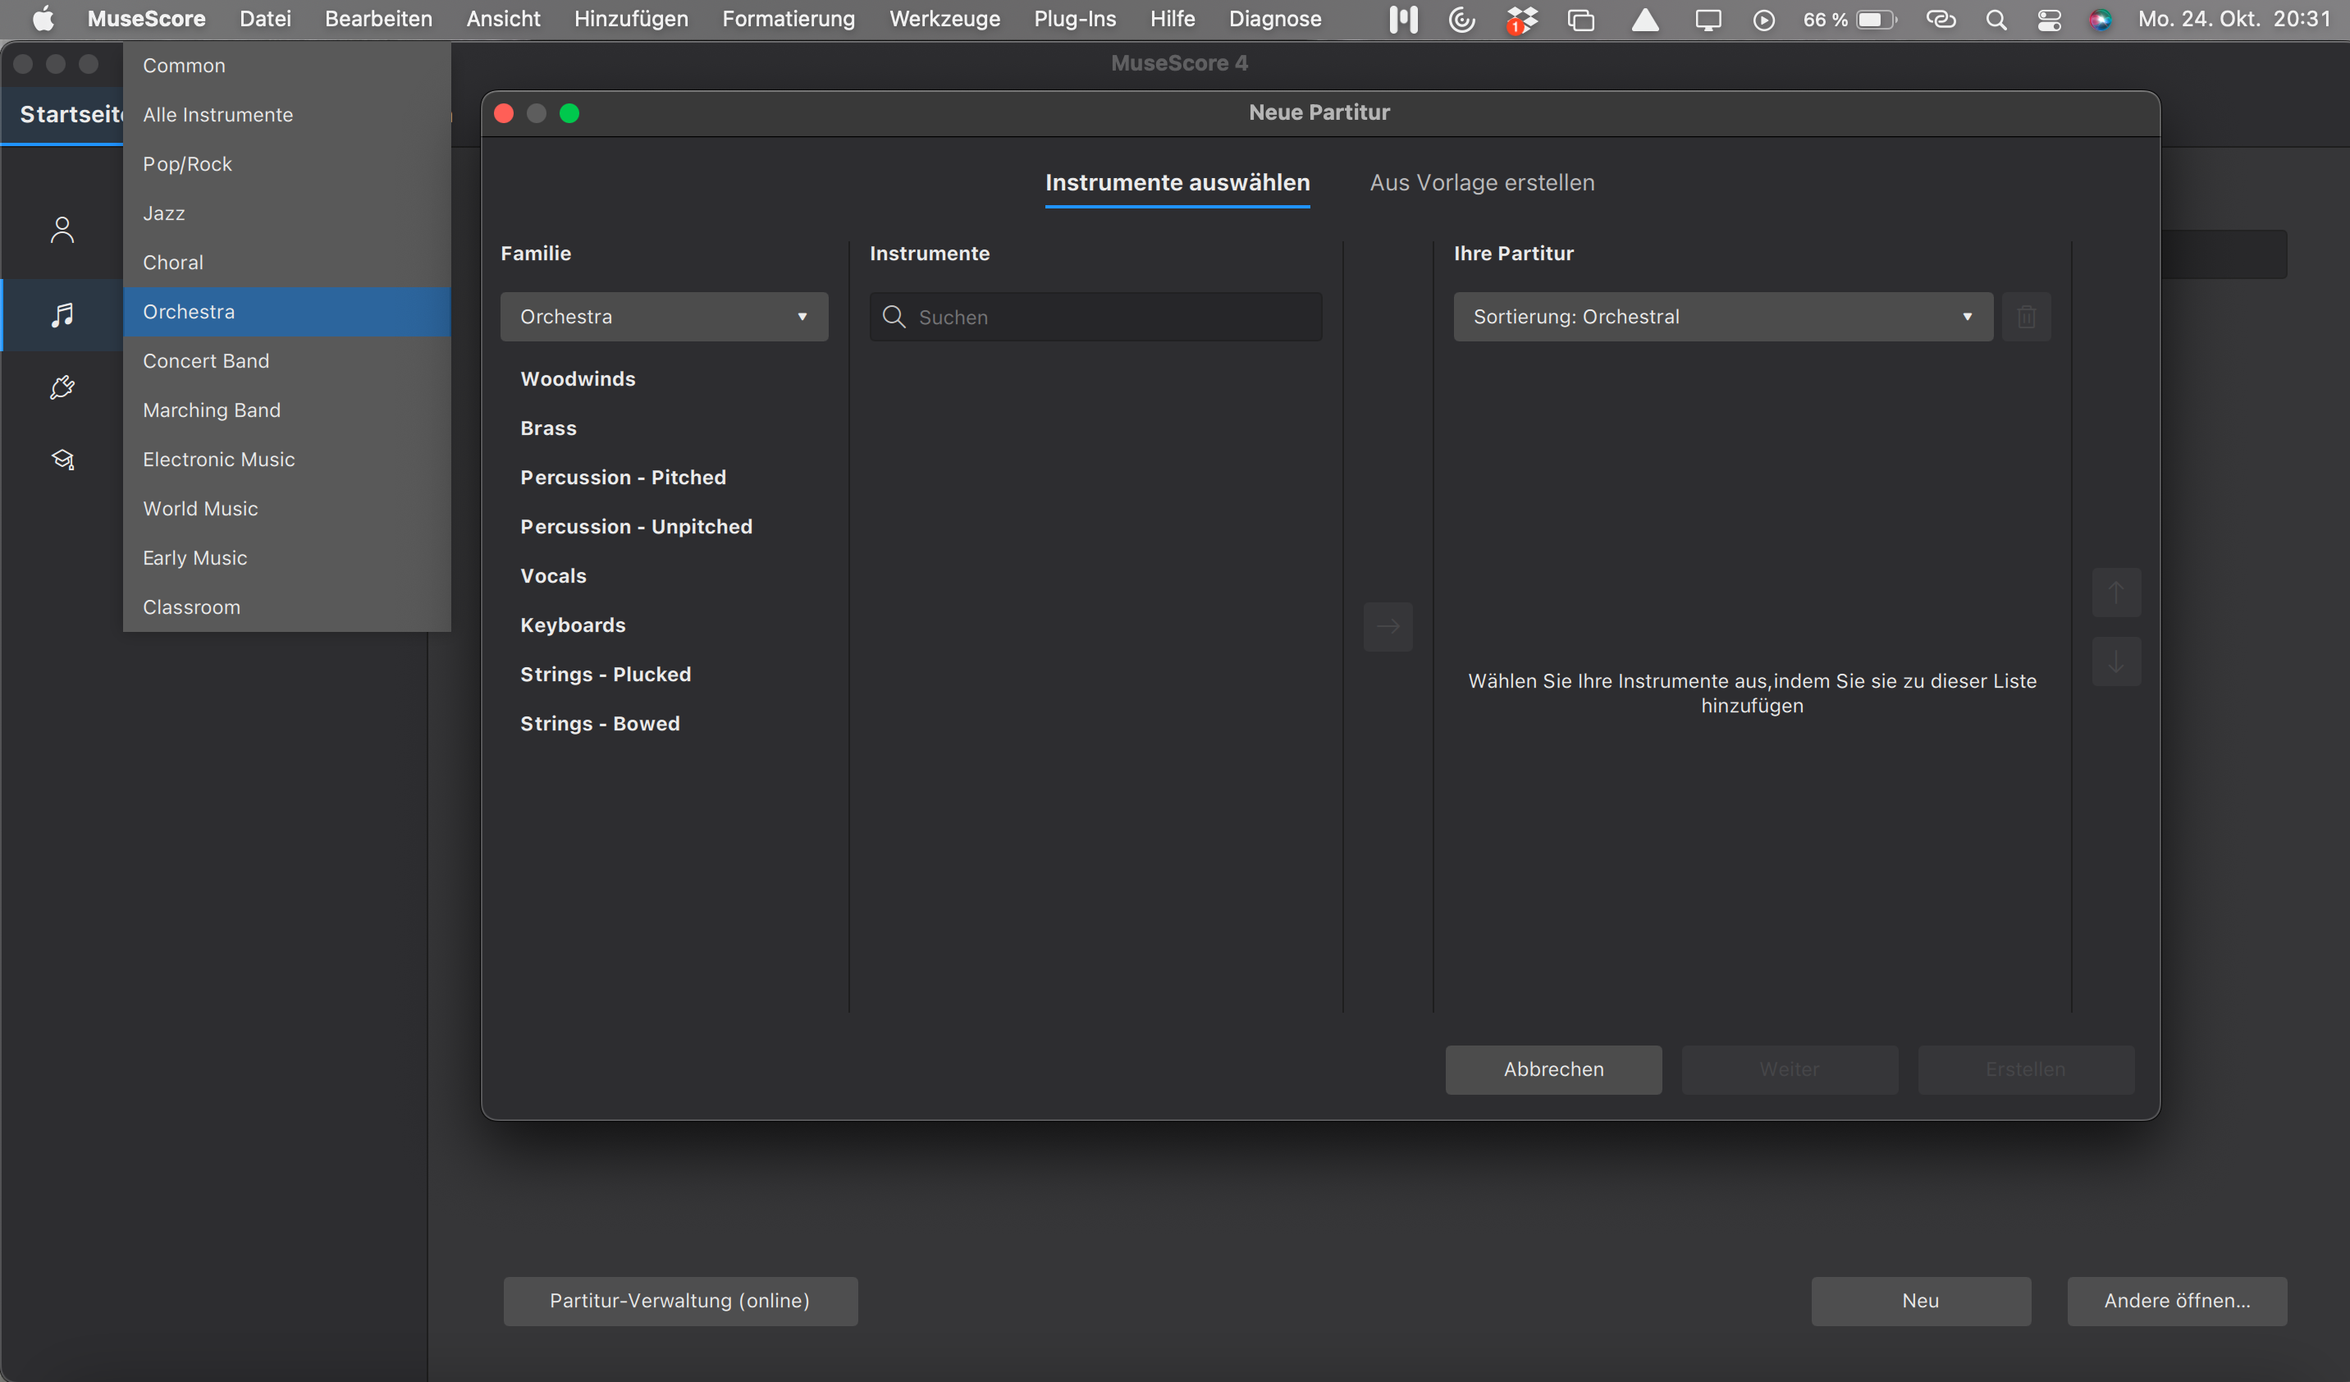Screen dimensions: 2350x1382
Task: Open the Bearbeiten menu
Action: 378,19
